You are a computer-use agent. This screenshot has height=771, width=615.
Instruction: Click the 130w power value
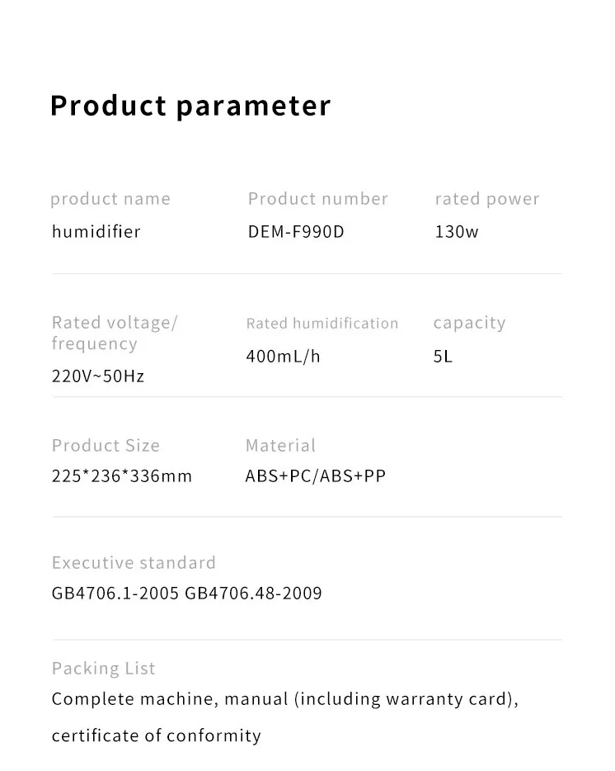point(457,232)
